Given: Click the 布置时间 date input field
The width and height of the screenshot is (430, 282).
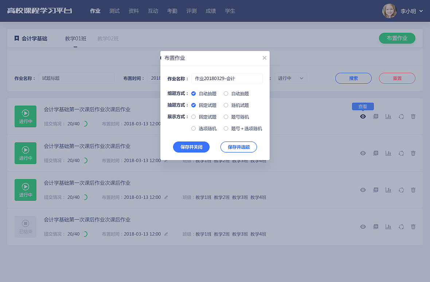Looking at the screenshot, I should click(154, 78).
